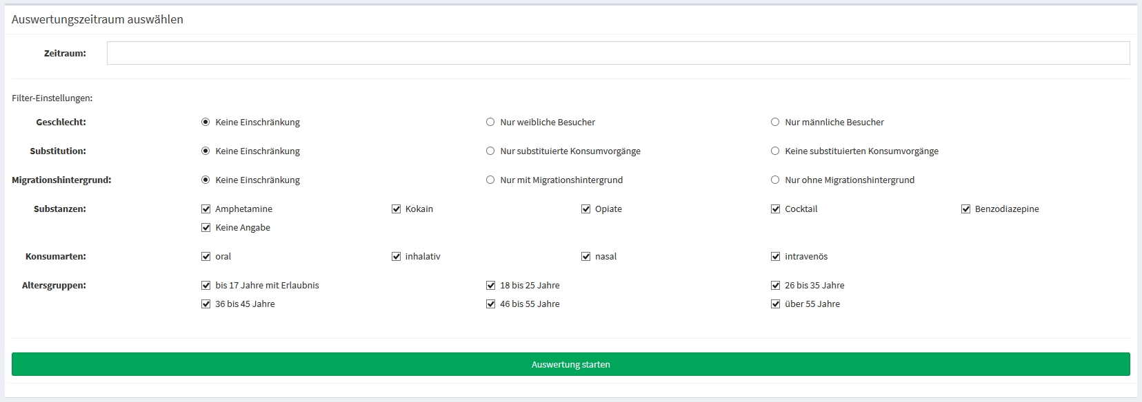Toggle the Benzodiazepine checkbox
Screen dimensions: 1142x402
[965, 209]
